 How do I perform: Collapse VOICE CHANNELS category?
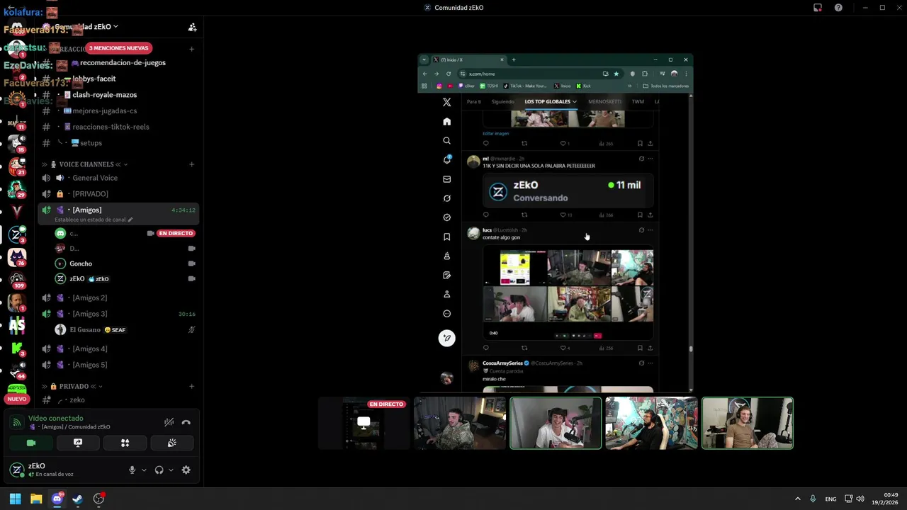(86, 164)
